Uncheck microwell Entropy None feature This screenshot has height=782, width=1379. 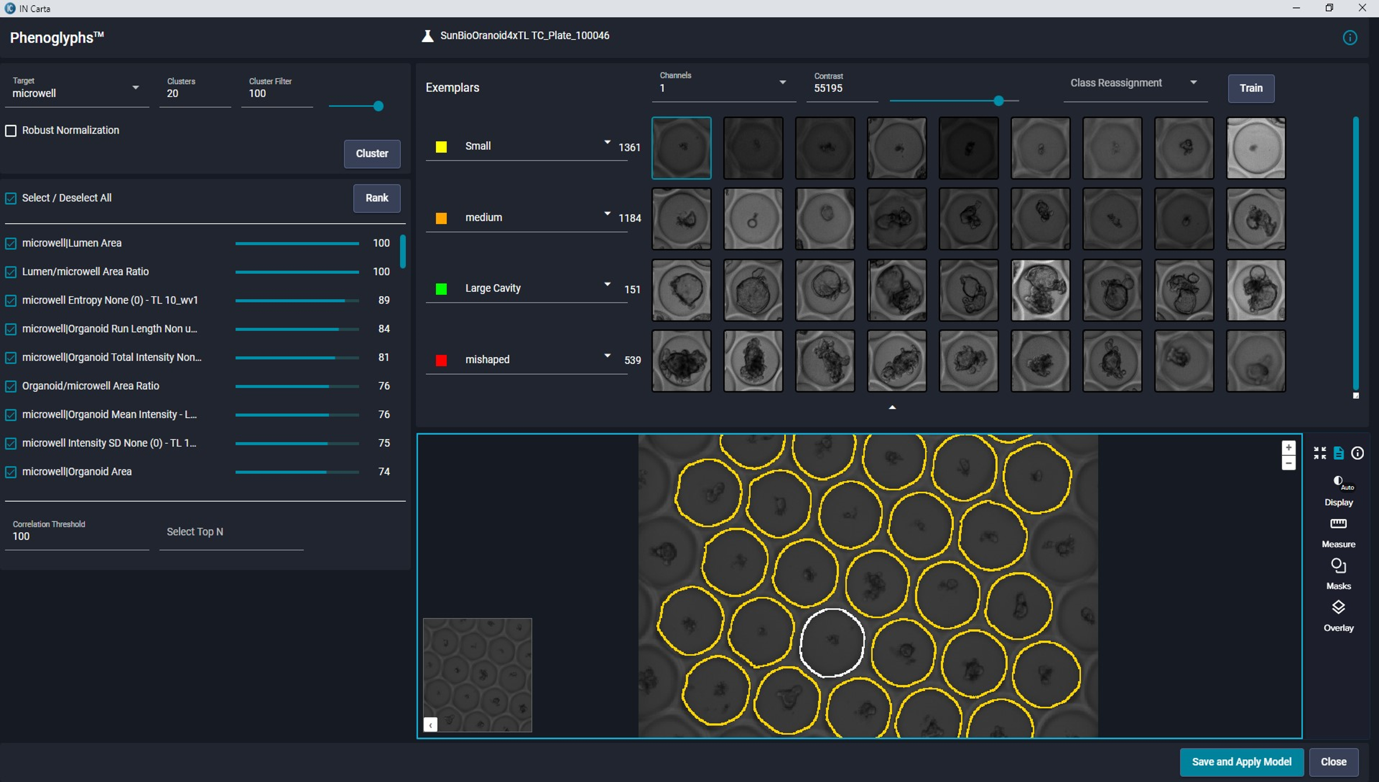(11, 301)
